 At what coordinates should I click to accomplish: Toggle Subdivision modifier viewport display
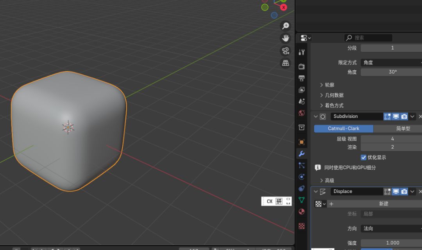pos(396,116)
